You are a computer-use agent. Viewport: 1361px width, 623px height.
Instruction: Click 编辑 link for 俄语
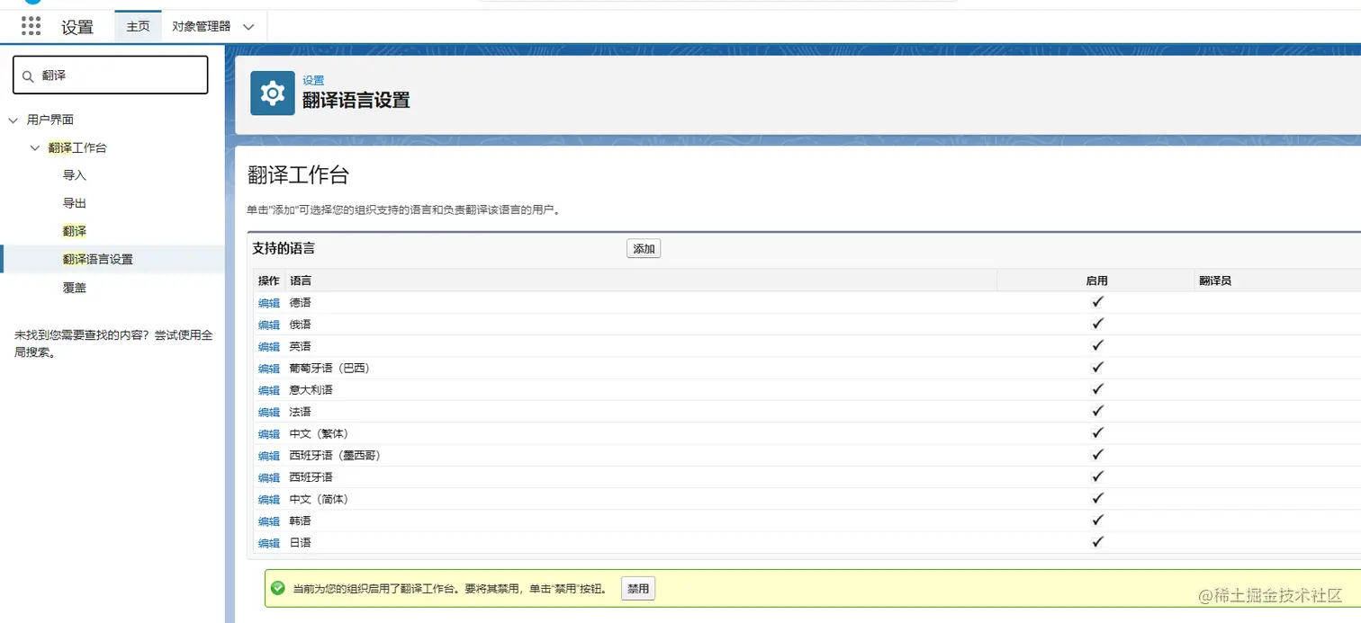coord(269,325)
